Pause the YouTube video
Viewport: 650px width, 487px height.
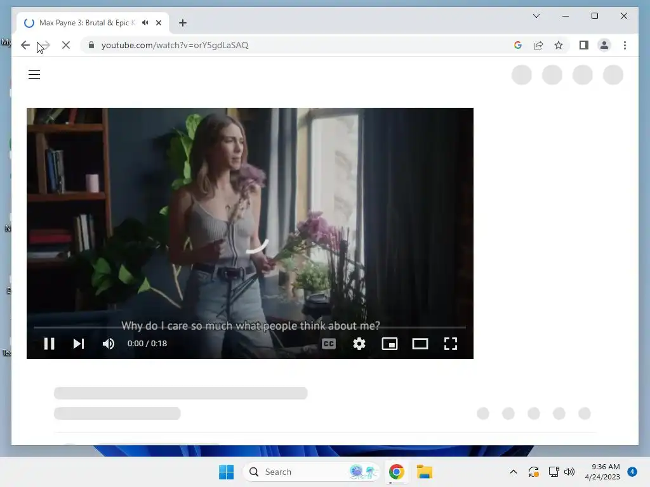[50, 343]
